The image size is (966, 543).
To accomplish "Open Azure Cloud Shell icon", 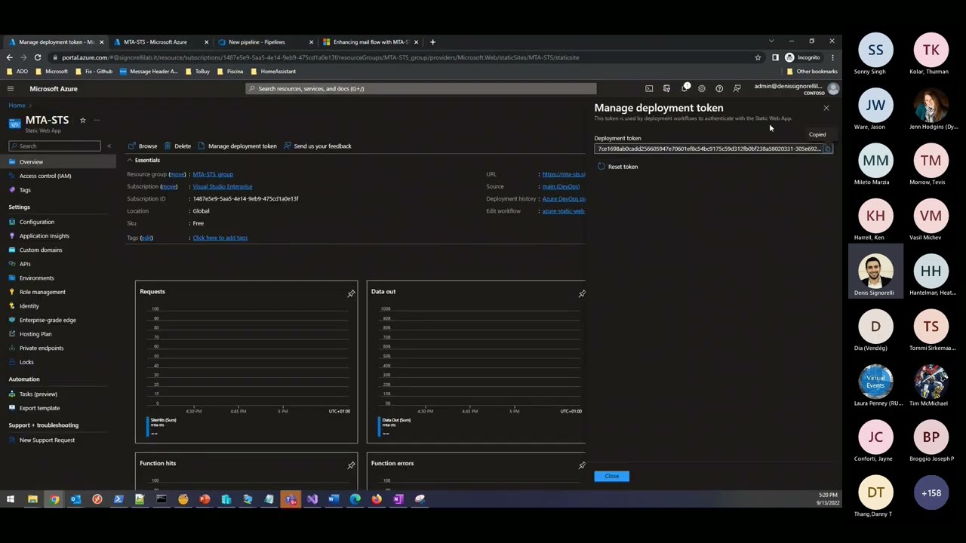I will 649,89.
